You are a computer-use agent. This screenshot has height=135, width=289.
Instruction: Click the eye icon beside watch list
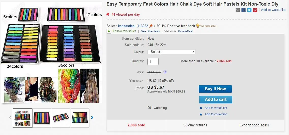201,108
